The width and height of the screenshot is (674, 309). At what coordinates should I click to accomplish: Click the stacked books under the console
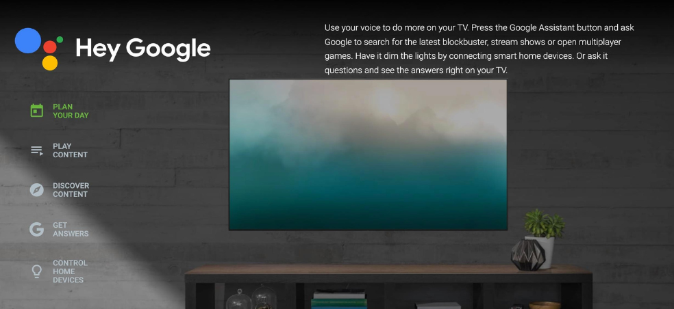coord(339,299)
